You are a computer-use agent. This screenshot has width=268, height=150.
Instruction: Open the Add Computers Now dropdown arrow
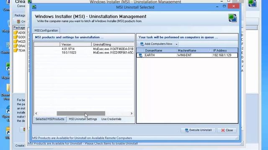coord(176,44)
